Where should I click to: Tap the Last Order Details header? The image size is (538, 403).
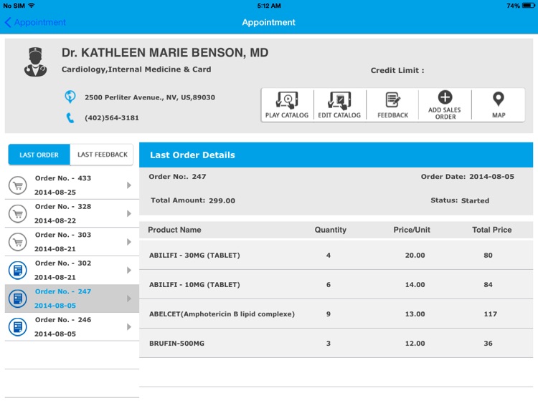[336, 155]
